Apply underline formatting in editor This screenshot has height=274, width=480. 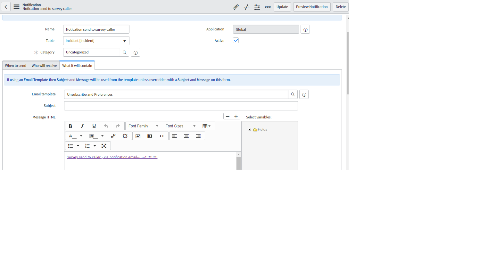94,126
